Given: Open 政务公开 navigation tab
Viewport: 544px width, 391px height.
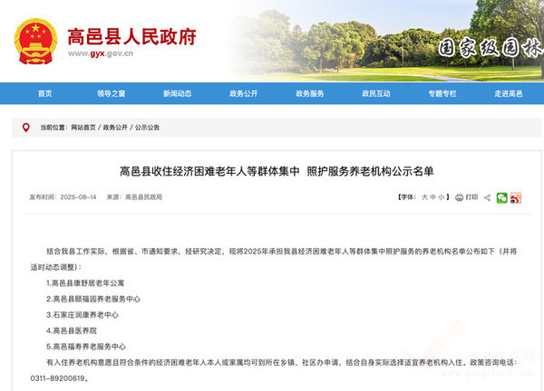Looking at the screenshot, I should click(244, 93).
